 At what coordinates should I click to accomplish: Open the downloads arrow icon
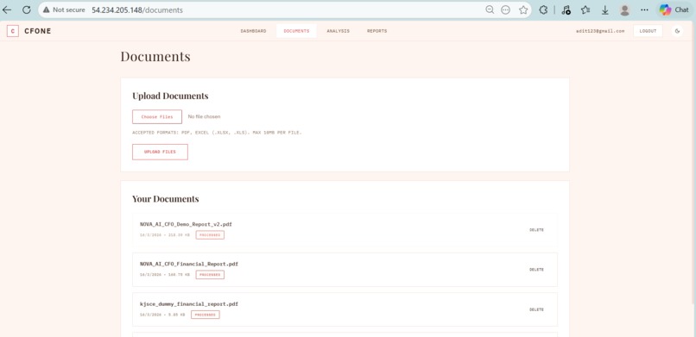click(x=605, y=9)
